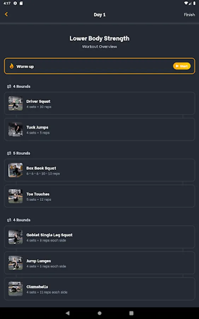The width and height of the screenshot is (199, 319).
Task: Open the settings gear in status bar
Action: tap(15, 3)
